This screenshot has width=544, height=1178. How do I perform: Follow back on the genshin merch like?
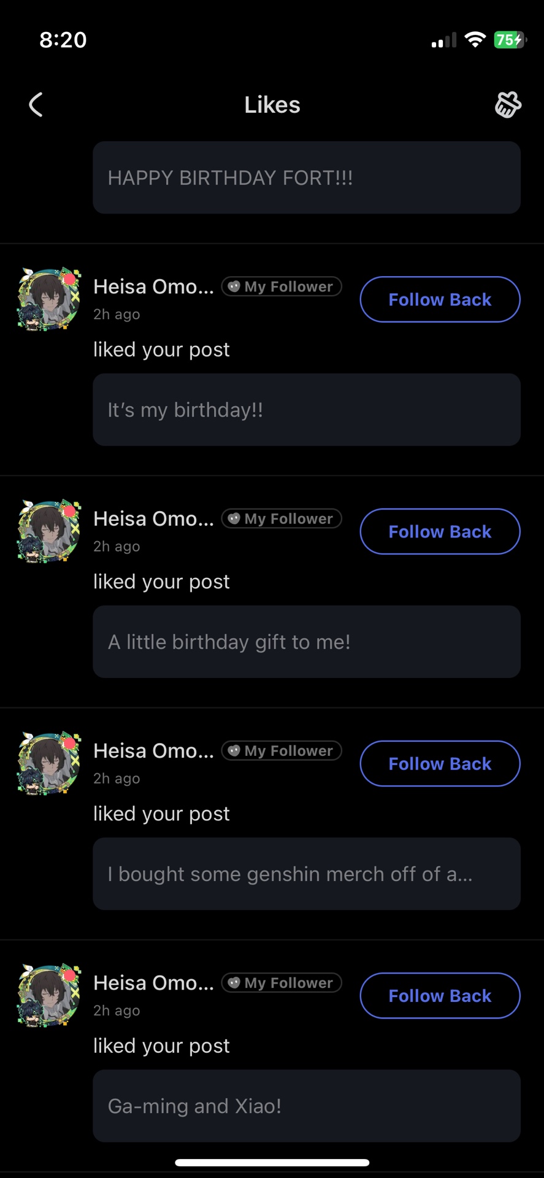[440, 763]
